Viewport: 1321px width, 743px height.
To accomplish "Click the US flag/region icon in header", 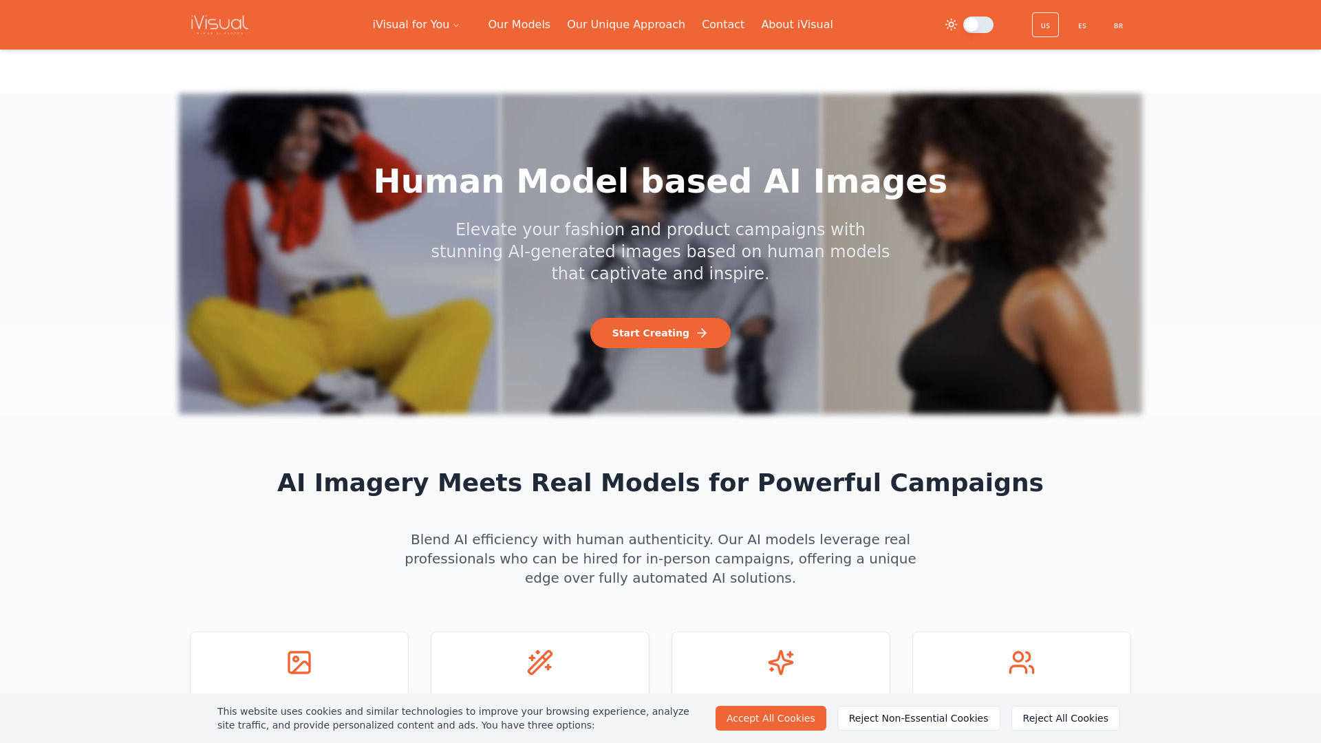I will (x=1045, y=25).
